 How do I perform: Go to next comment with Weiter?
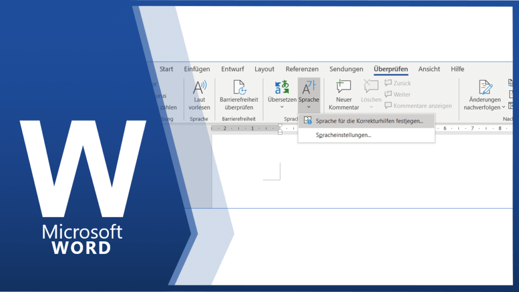pyautogui.click(x=397, y=94)
